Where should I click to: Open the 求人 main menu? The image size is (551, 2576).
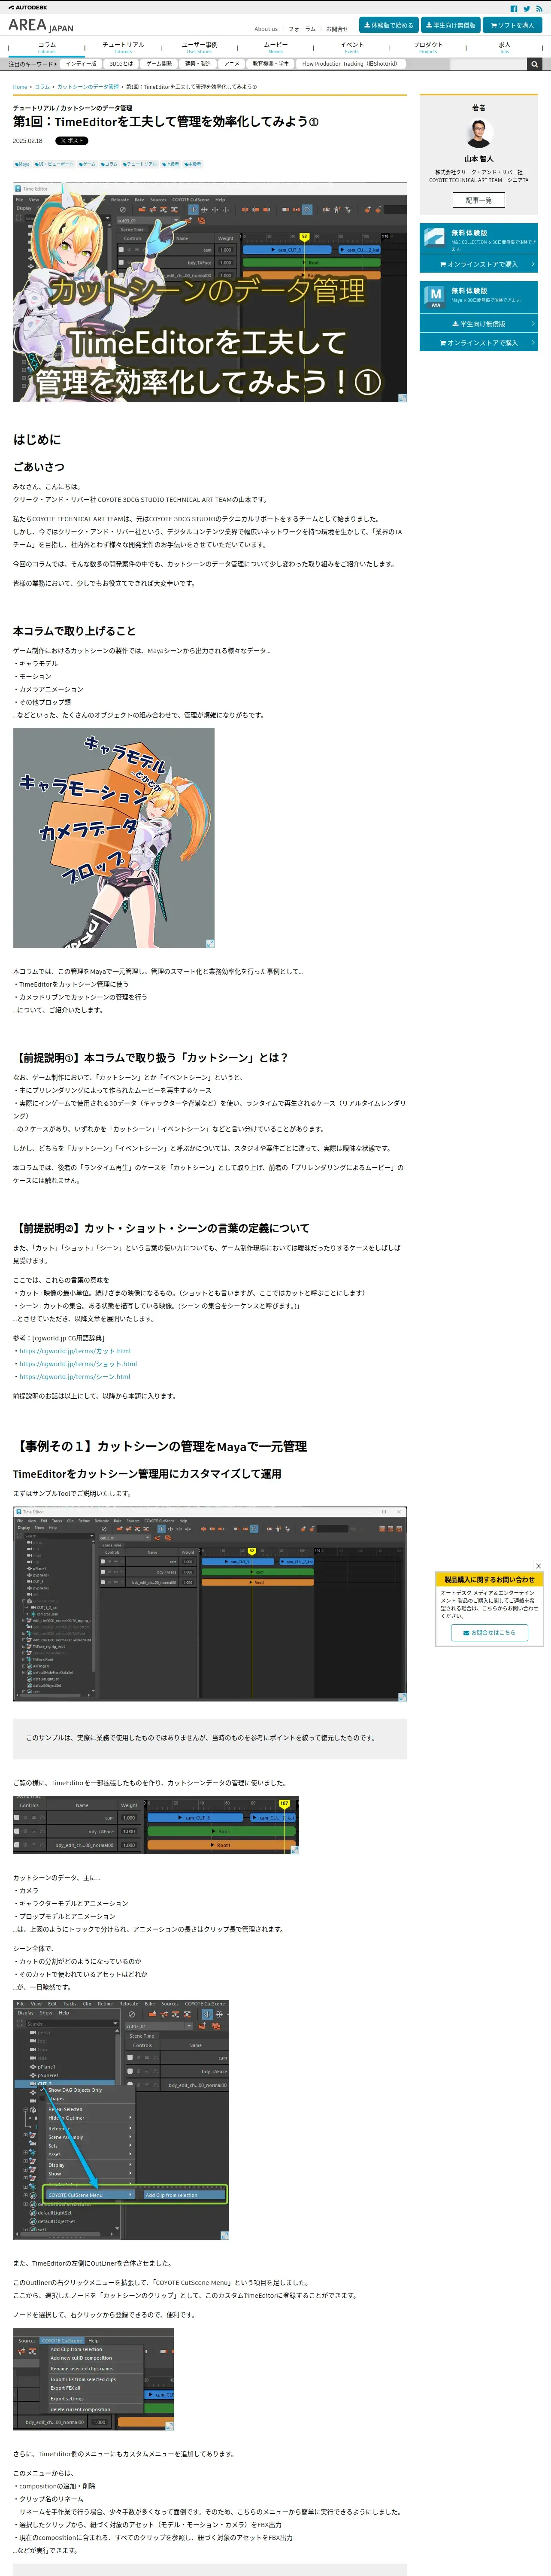coord(504,47)
